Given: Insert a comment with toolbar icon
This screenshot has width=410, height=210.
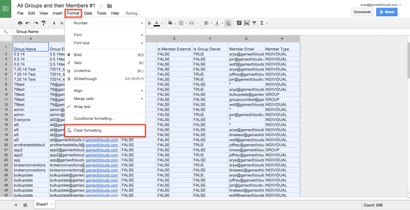Looking at the screenshot, I should point(239,23).
